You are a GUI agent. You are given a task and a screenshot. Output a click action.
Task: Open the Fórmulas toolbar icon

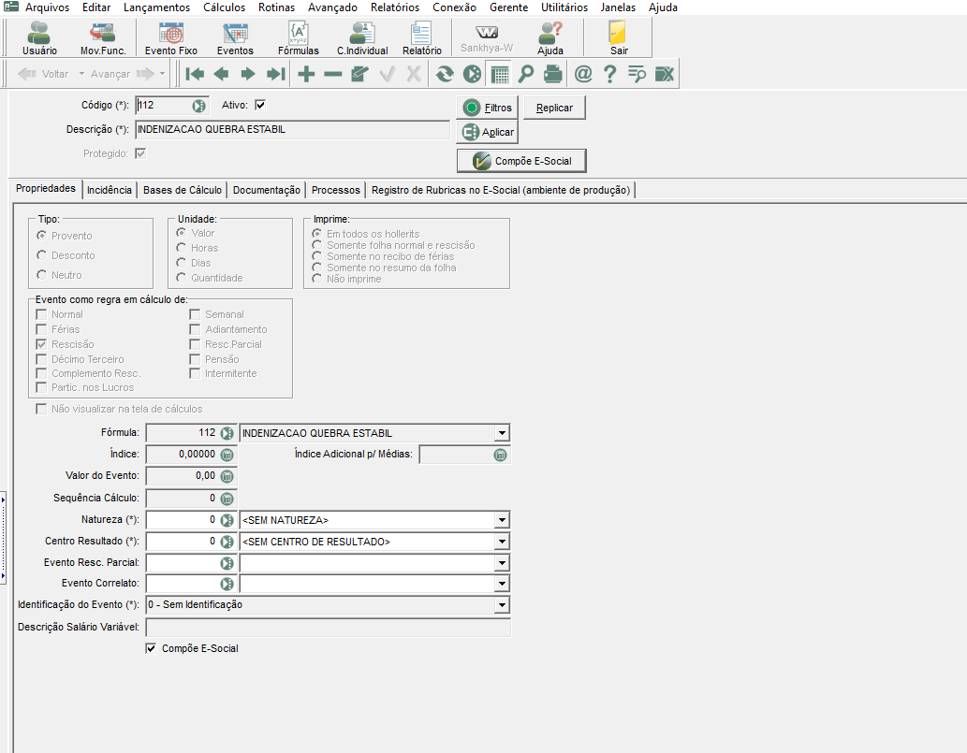coord(299,38)
